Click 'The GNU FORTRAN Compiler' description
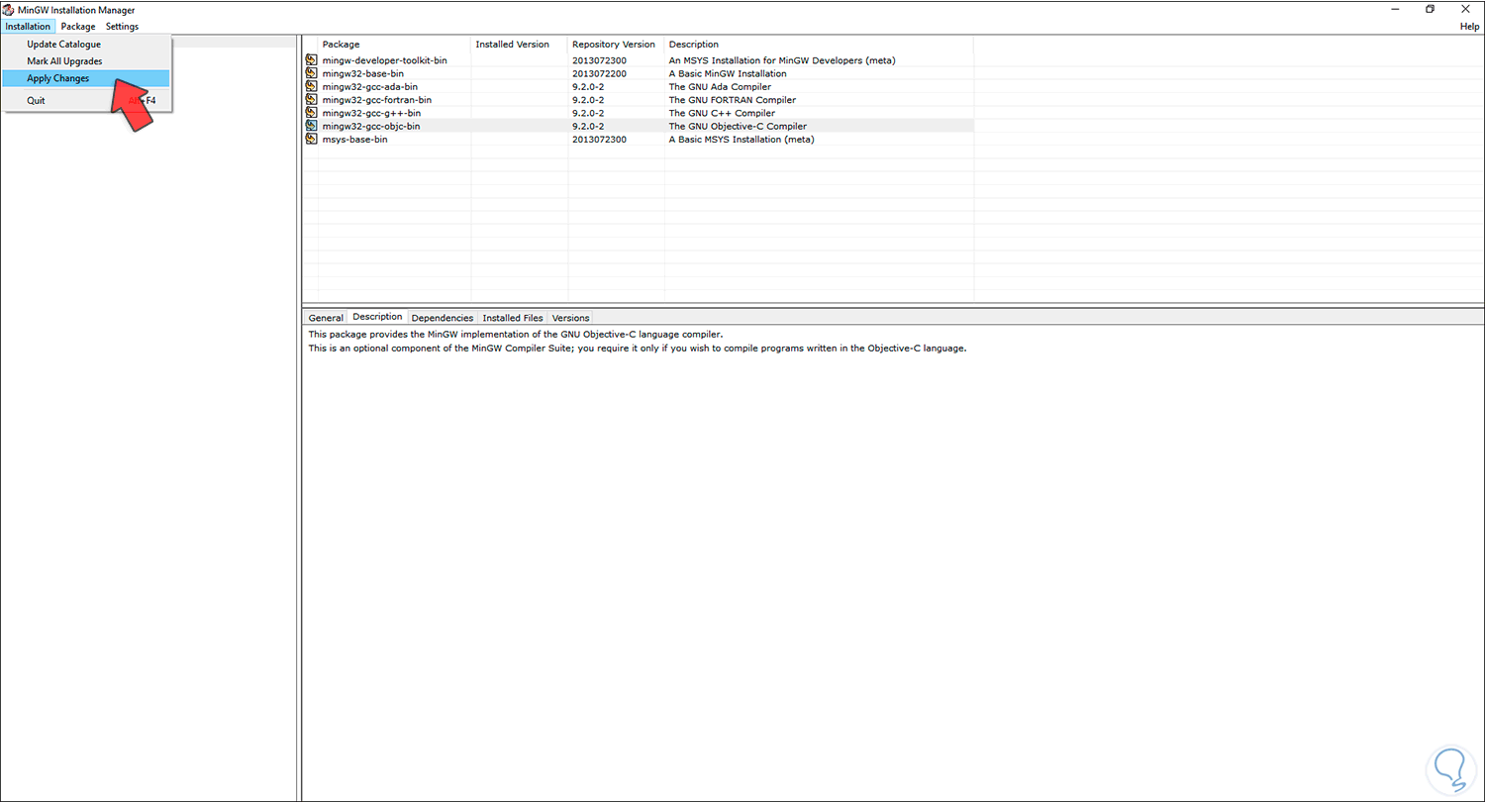 click(732, 99)
